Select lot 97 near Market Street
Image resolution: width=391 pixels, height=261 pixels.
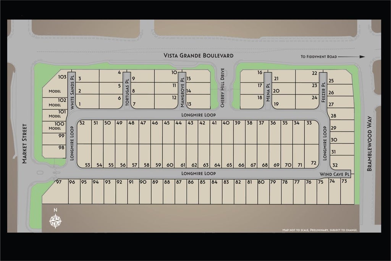tap(55, 191)
